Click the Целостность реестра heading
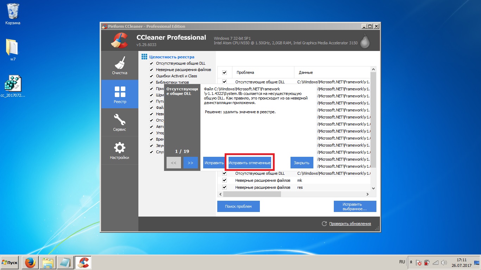The image size is (481, 270). (171, 57)
